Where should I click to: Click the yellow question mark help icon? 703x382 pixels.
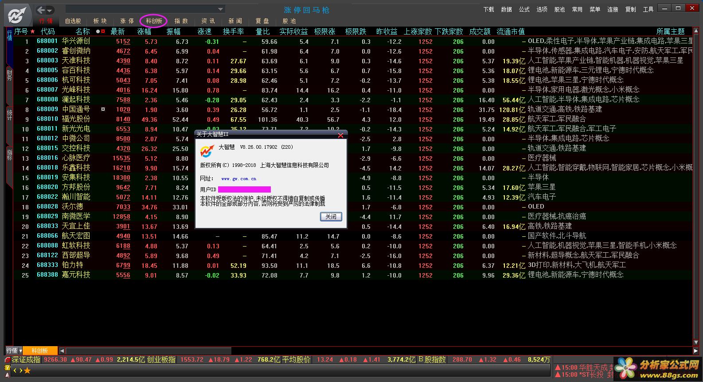[8, 368]
